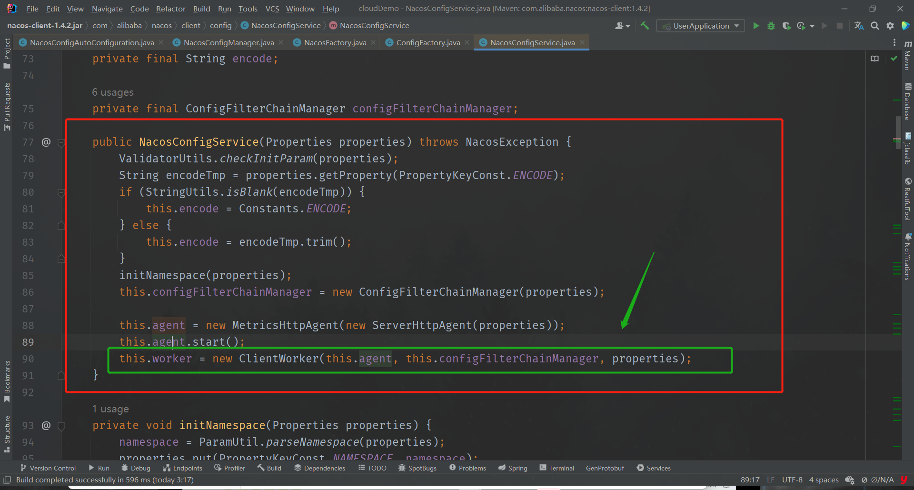
Task: Click the stop process icon
Action: point(840,26)
